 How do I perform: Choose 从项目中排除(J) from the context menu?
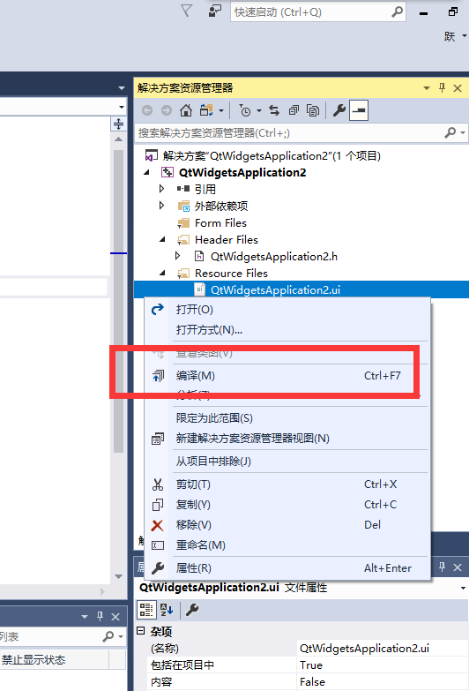pos(287,461)
